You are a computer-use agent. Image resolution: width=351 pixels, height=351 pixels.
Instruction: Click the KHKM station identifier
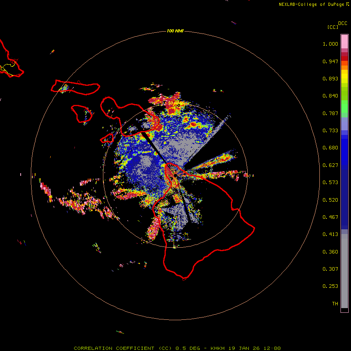coord(218,348)
